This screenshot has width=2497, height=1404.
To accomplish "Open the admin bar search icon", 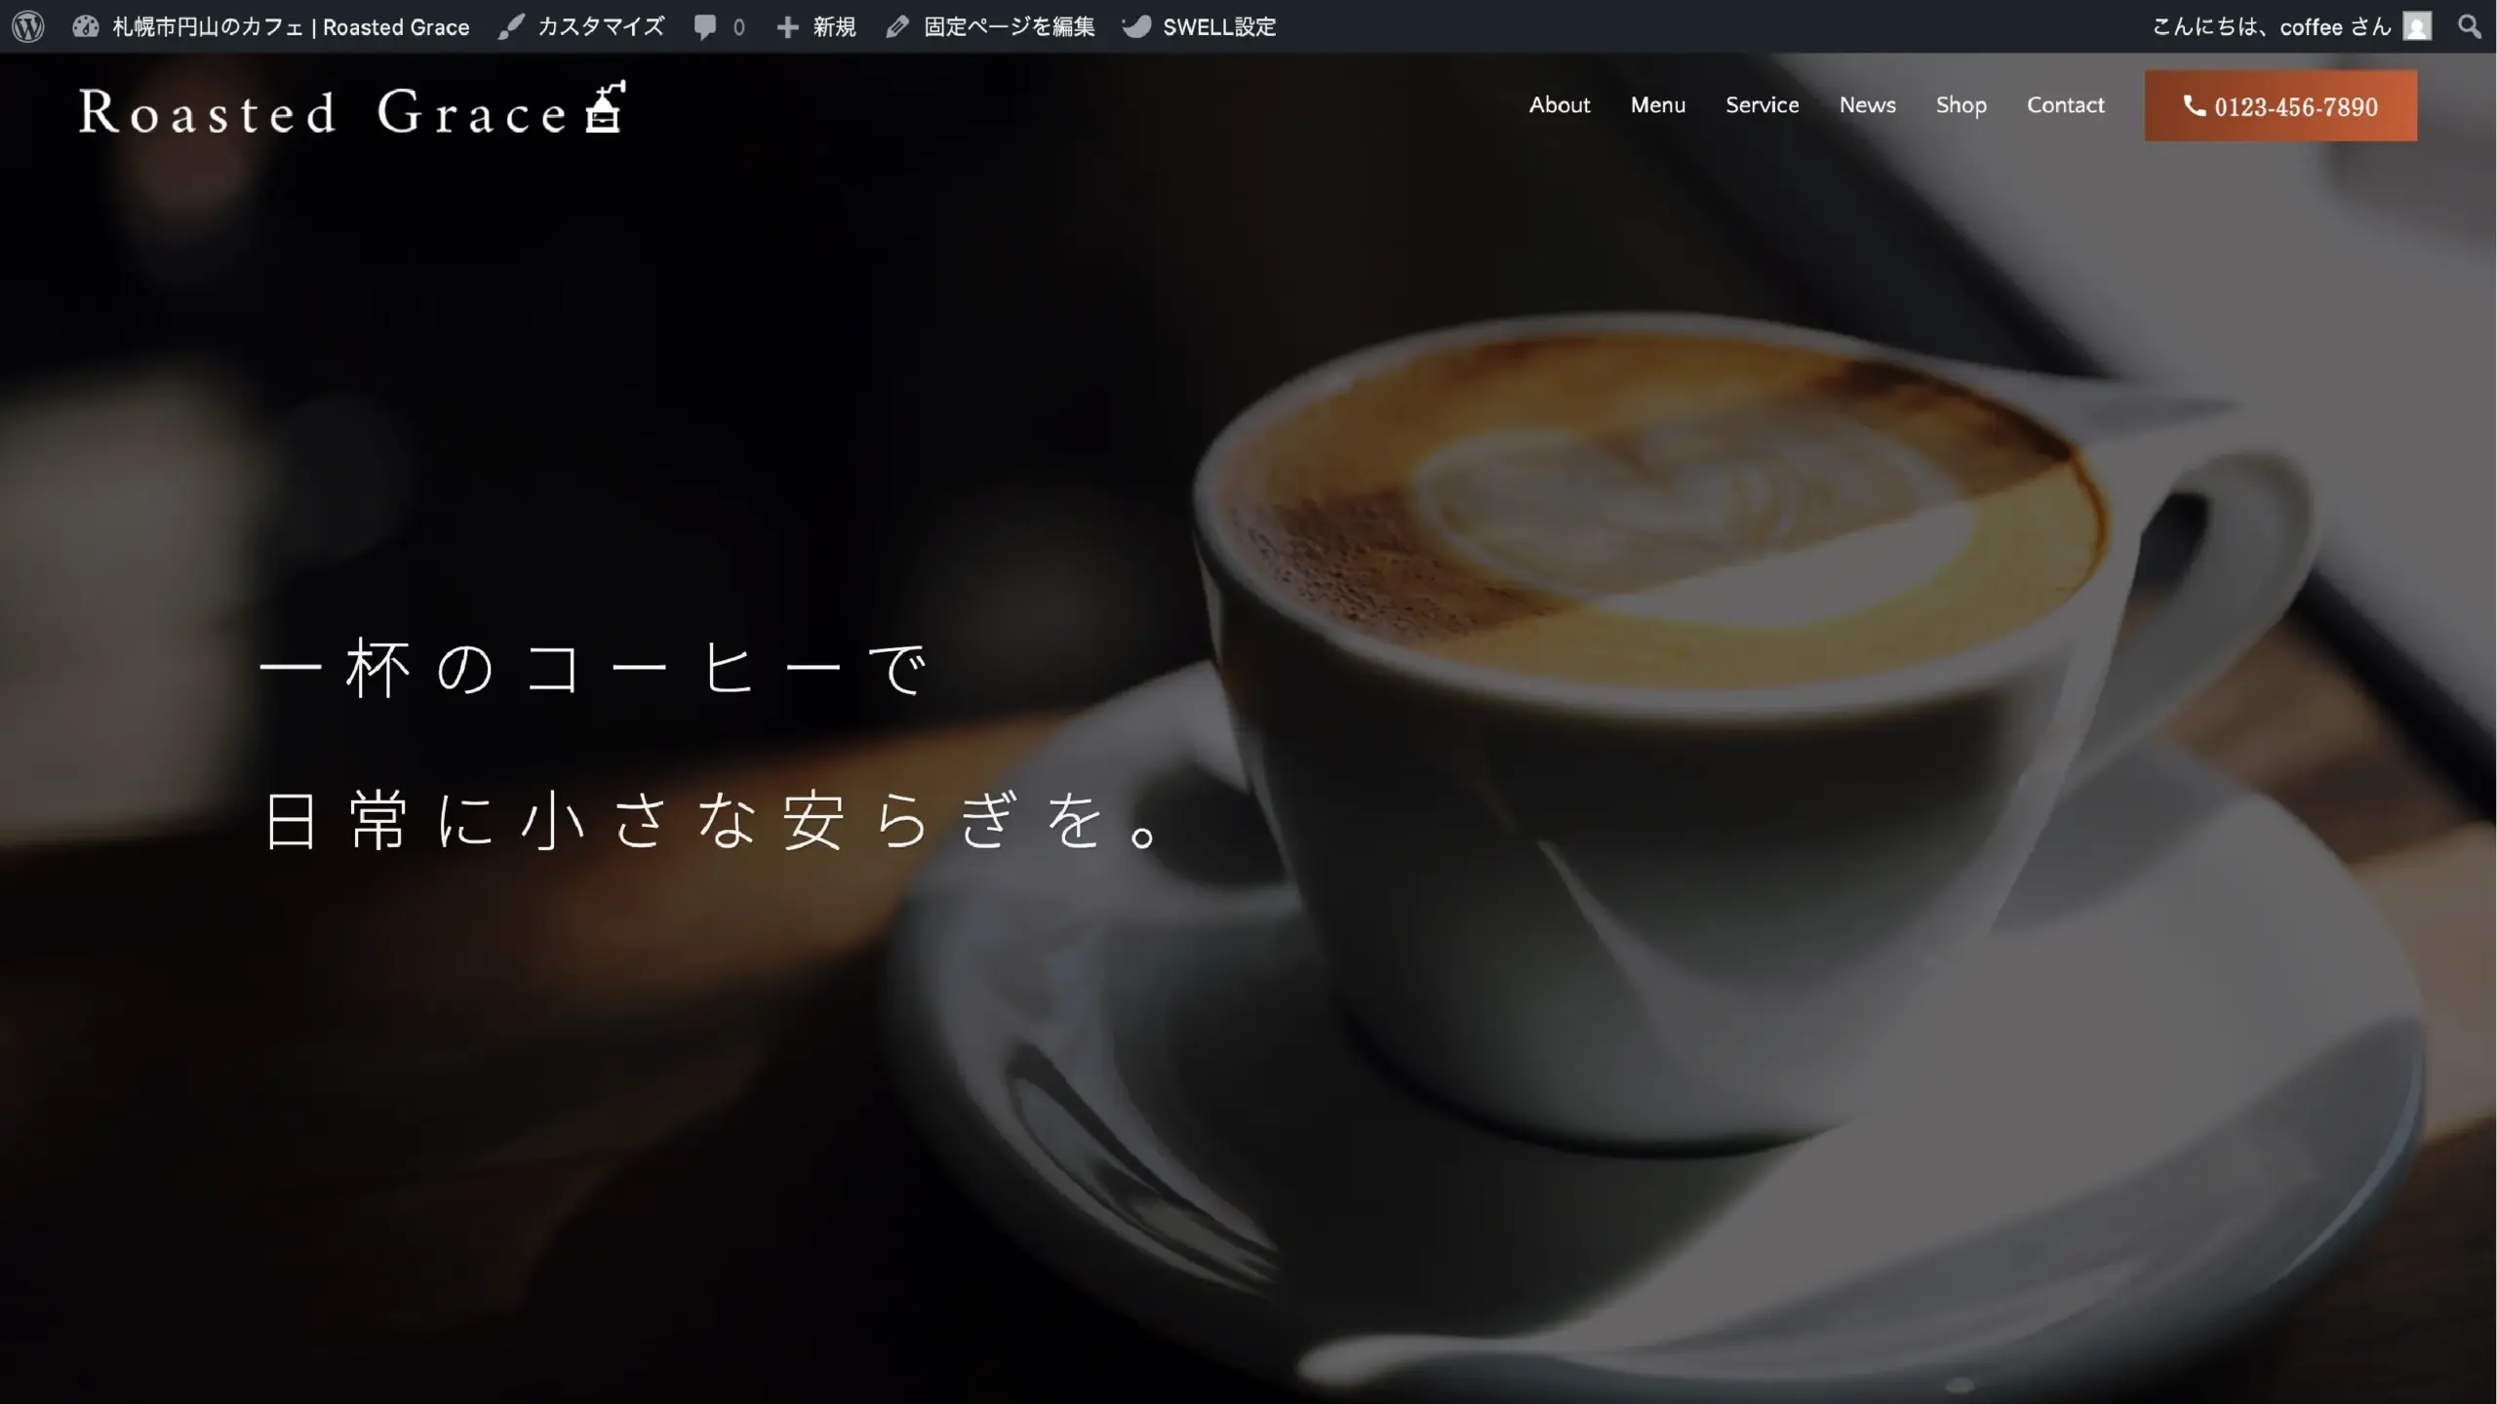I will 2469,26.
